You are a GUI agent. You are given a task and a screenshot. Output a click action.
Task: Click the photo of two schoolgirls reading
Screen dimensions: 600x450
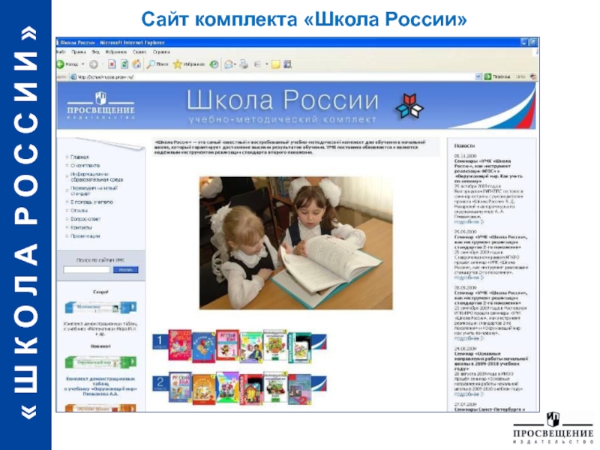coord(295,243)
